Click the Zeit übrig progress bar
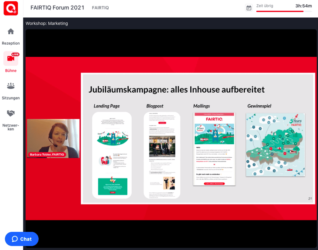The height and width of the screenshot is (250, 318). click(x=284, y=11)
